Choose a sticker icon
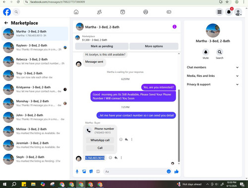Image resolution: width=248 pixels, height=188 pixels. [91, 172]
